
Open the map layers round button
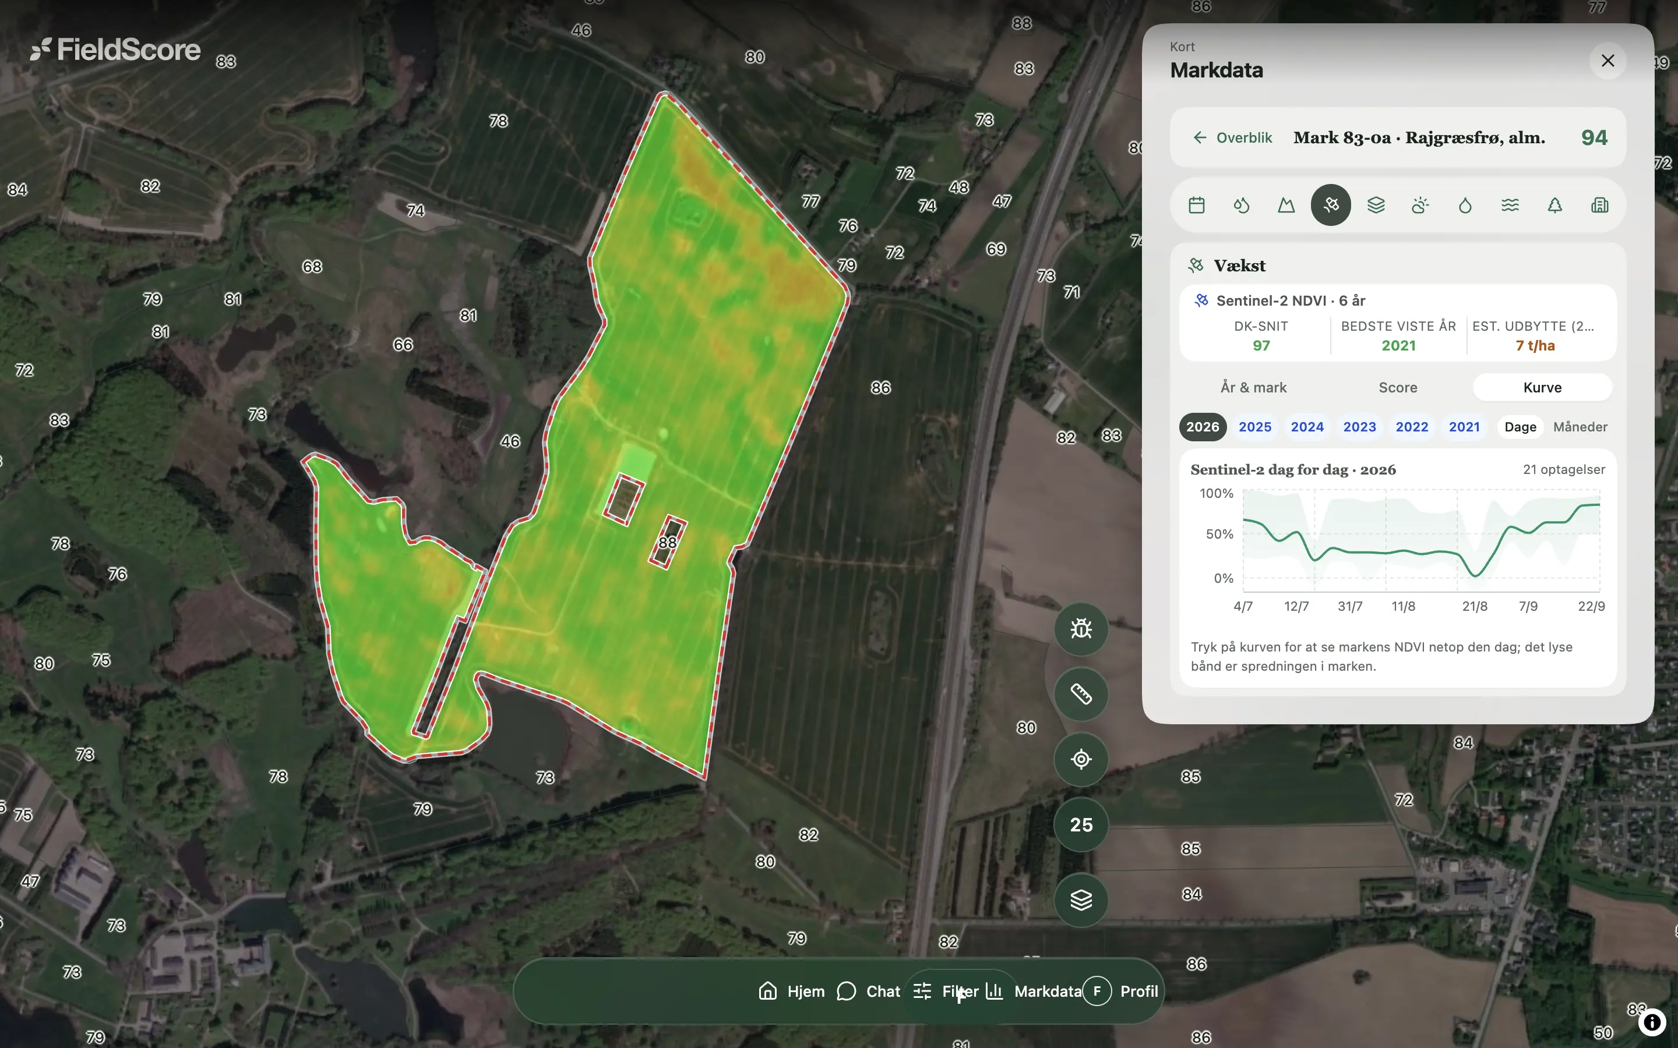(x=1081, y=900)
